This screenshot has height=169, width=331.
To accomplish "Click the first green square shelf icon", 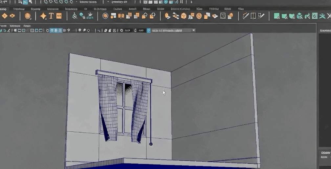I will pyautogui.click(x=277, y=16).
